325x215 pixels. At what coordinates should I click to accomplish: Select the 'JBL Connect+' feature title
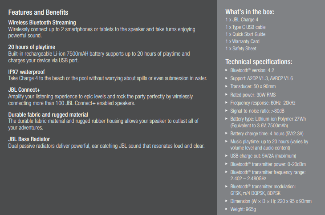pyautogui.click(x=24, y=90)
